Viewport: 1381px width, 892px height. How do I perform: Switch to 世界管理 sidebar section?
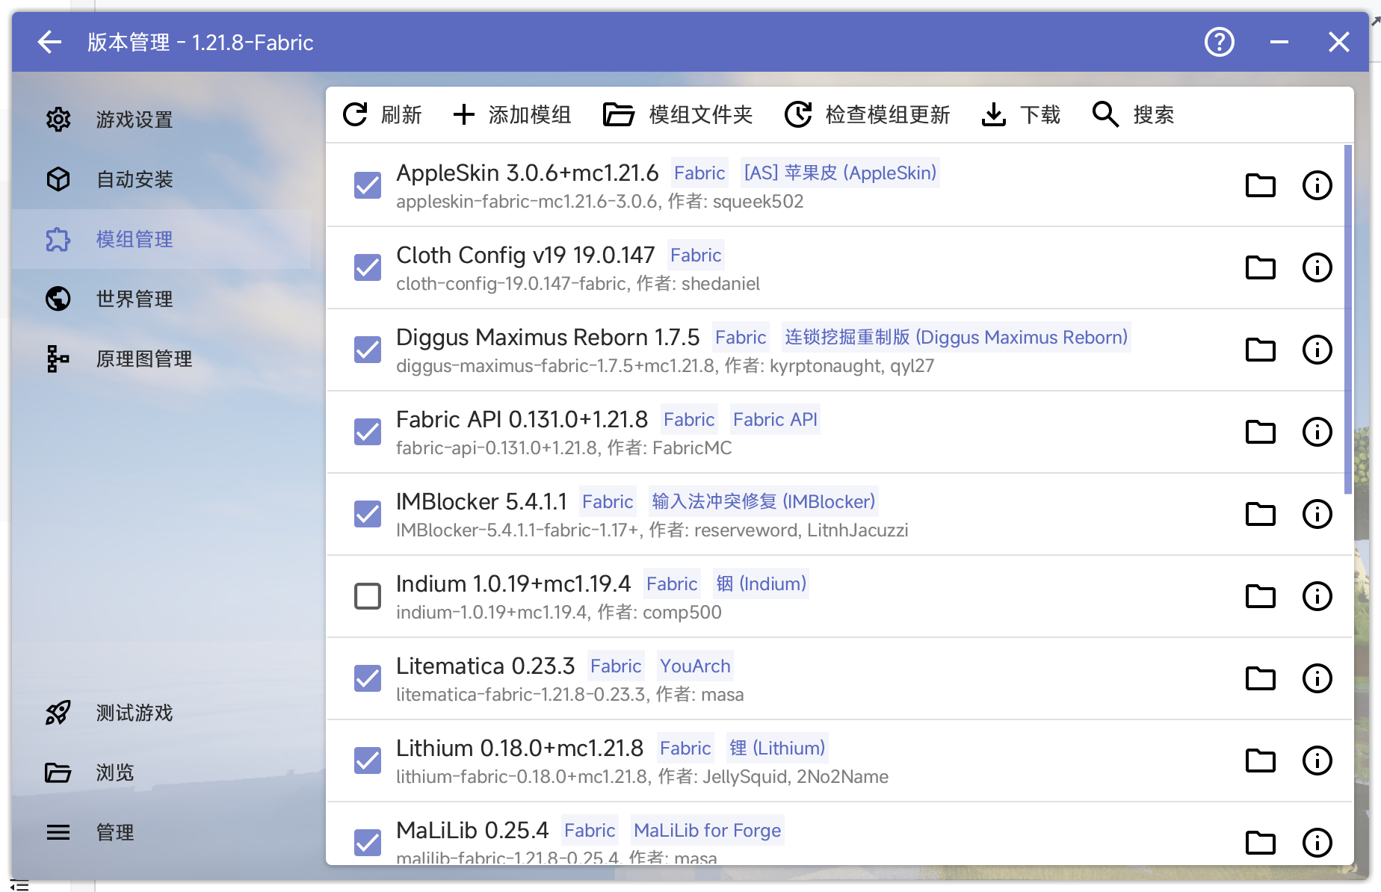[x=135, y=299]
